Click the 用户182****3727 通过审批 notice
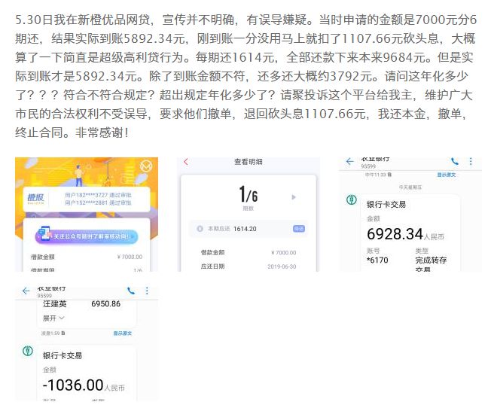This screenshot has width=491, height=408. [99, 195]
